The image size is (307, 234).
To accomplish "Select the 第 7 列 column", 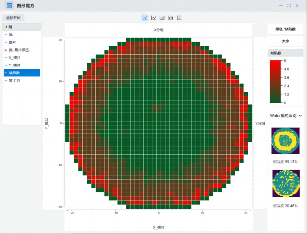I will pyautogui.click(x=22, y=80).
